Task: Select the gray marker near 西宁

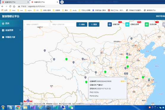Action: pos(83,59)
